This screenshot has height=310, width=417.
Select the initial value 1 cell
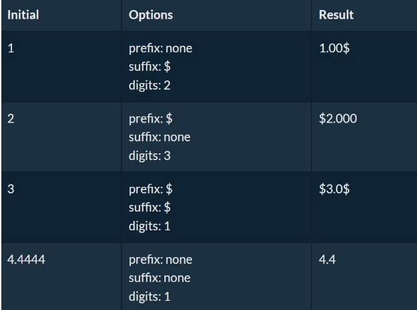point(61,66)
